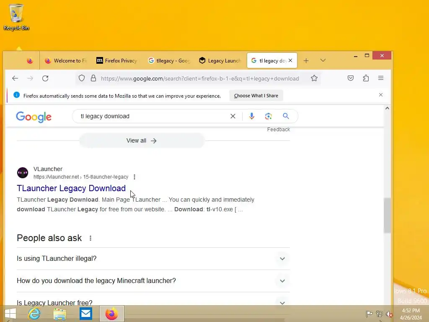Click the page vertical scrollbar thumb
The image size is (429, 322).
[387, 216]
